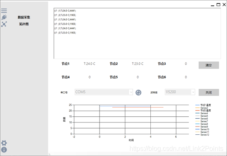Viewport: 227px width, 156px height.
Task: Click the Series7 legend entry
Action: pyautogui.click(x=202, y=121)
